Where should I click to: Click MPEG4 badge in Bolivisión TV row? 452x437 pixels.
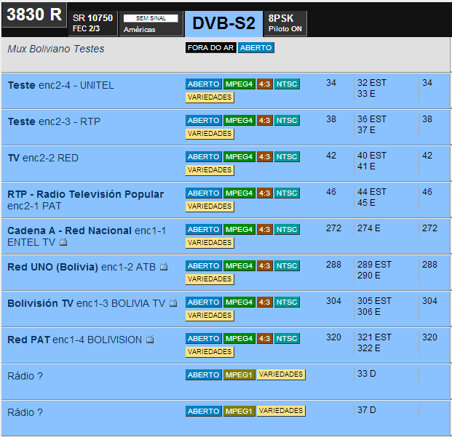pyautogui.click(x=239, y=302)
